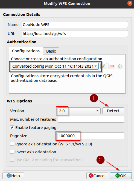The height and width of the screenshot is (181, 134).
Task: Confirm the settings with the OK button
Action: point(121,176)
